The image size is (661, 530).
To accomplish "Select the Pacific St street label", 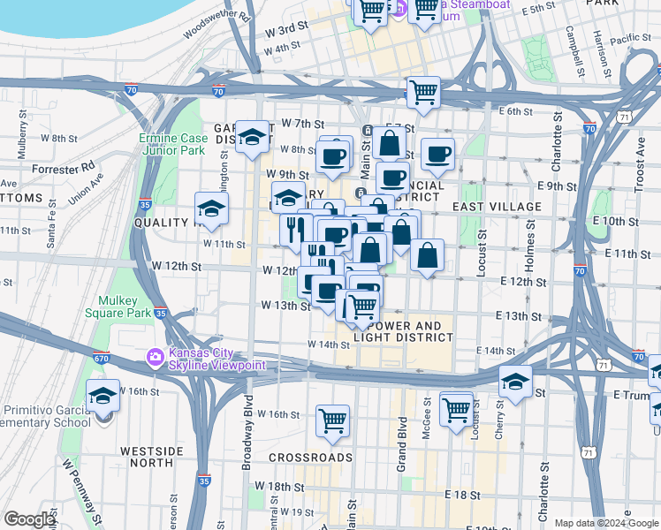I will pos(631,39).
